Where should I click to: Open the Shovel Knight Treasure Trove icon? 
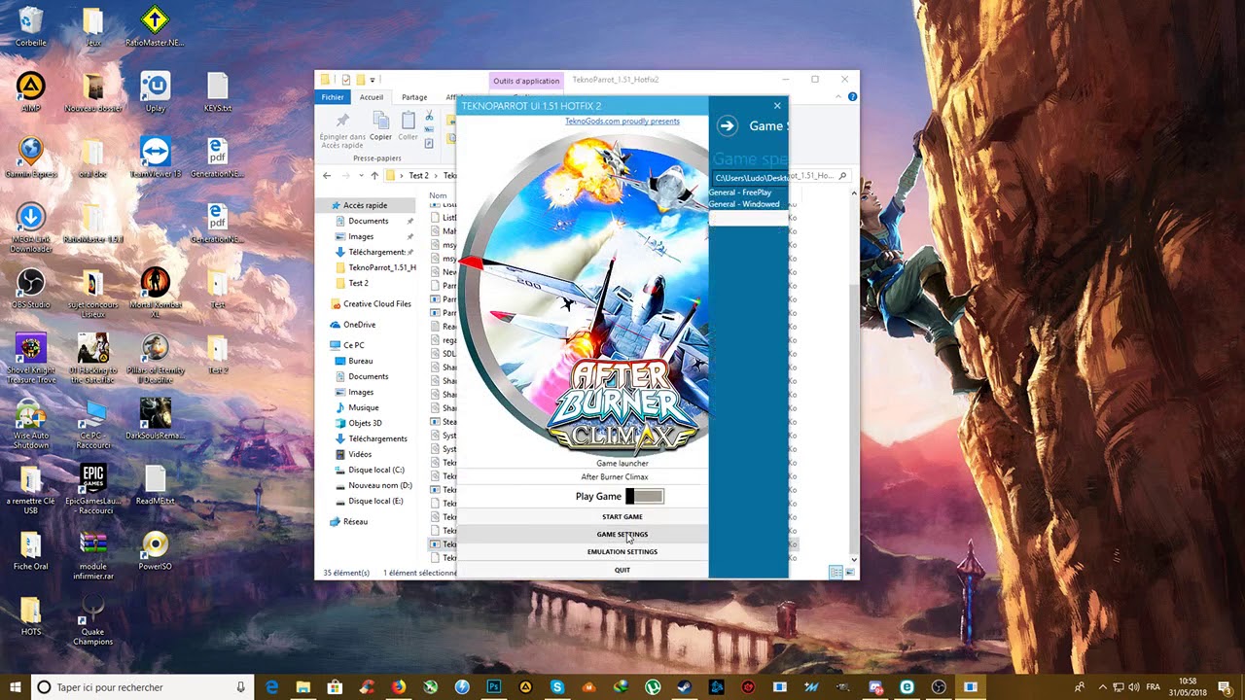(x=31, y=359)
